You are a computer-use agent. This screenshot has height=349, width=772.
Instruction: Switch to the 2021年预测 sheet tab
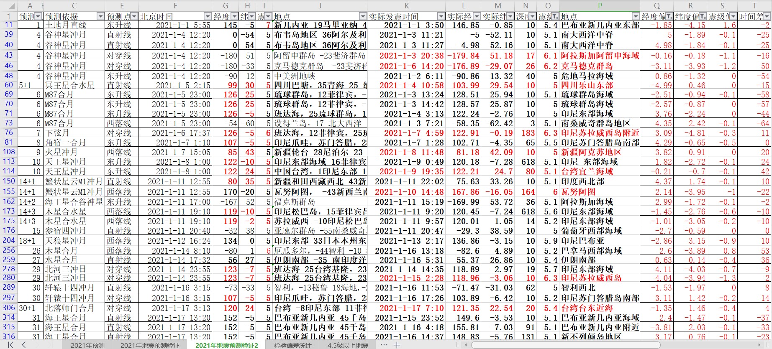[x=87, y=345]
